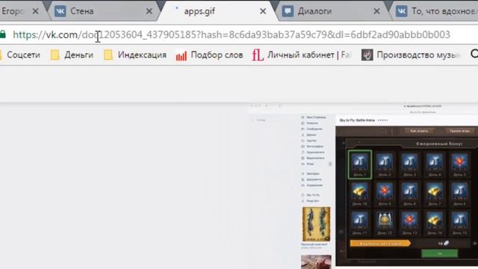Click the День 1 reward tile

point(360,164)
